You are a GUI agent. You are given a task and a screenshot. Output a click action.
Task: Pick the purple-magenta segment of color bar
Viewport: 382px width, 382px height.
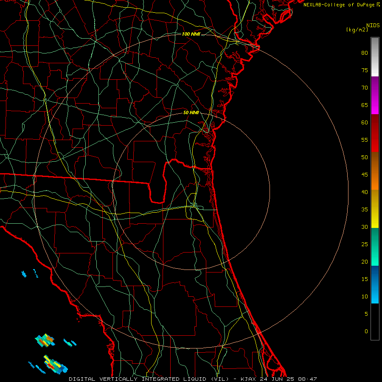pos(375,95)
